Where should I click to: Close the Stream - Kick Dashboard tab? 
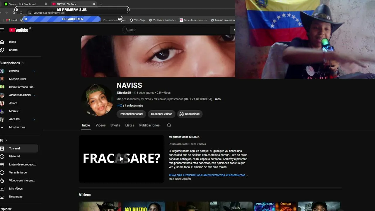[46, 4]
